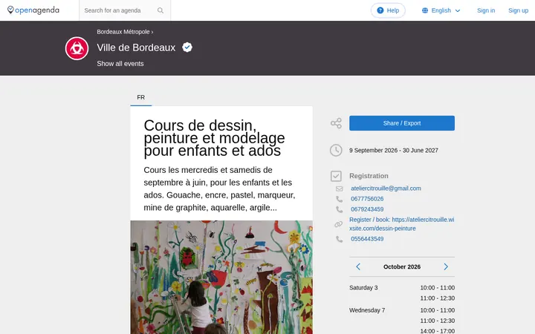Click the chain link icon
The width and height of the screenshot is (535, 334).
pos(339,224)
